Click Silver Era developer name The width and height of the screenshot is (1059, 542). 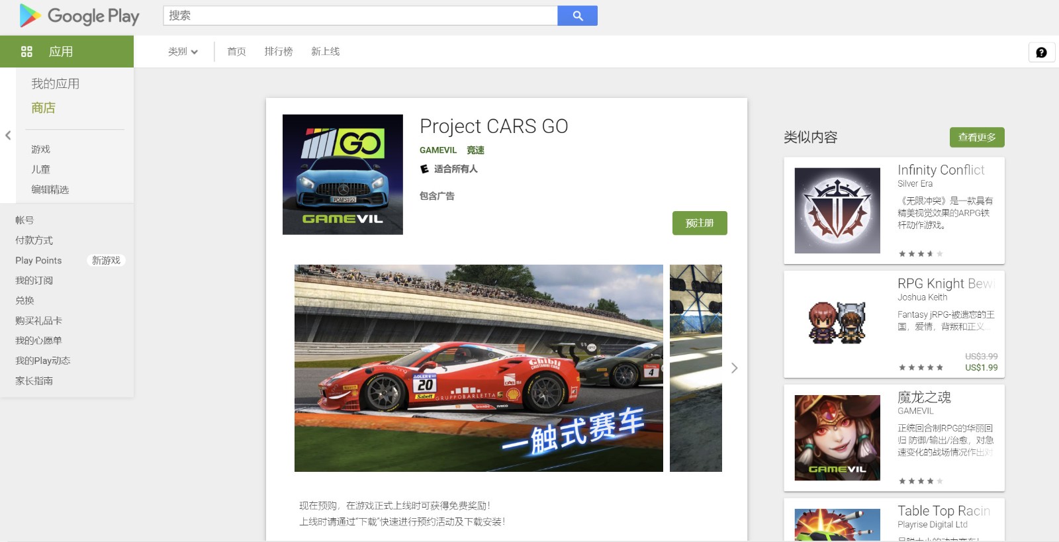point(915,184)
